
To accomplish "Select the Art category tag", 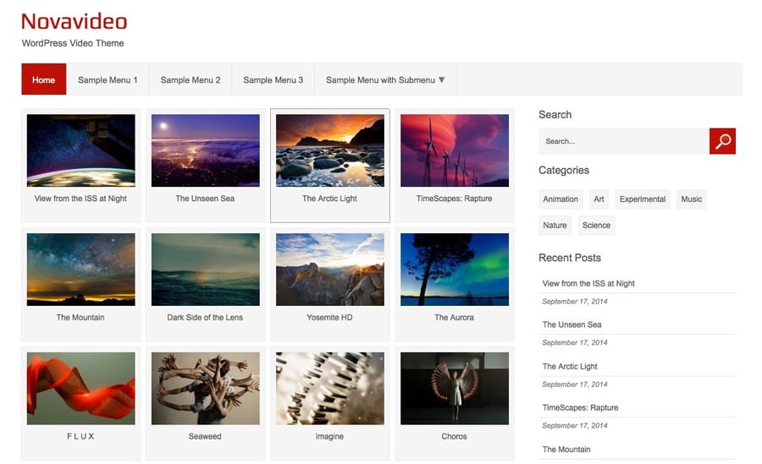I will 599,199.
